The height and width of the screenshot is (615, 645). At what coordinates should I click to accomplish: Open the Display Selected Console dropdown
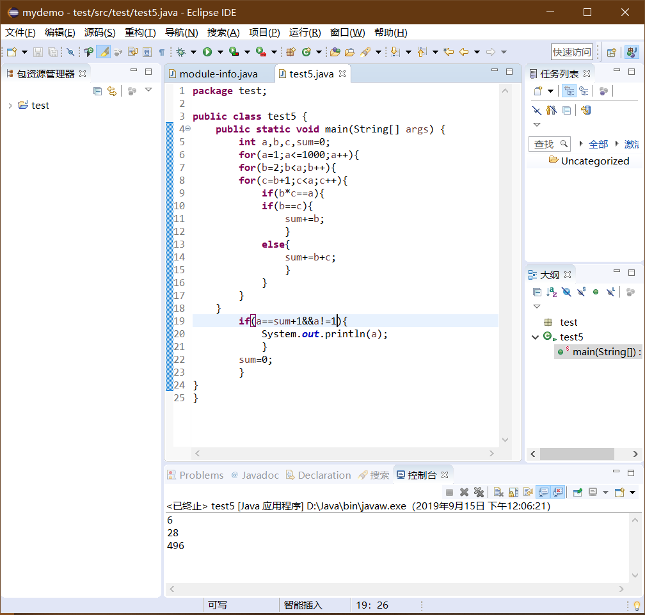605,492
